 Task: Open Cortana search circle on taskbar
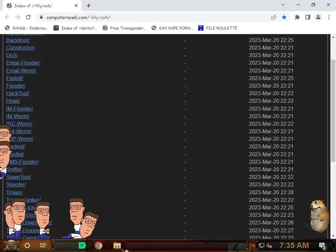coord(27,245)
